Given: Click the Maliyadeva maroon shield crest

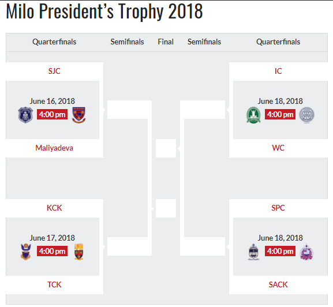Looking at the screenshot, I should click(x=79, y=115).
